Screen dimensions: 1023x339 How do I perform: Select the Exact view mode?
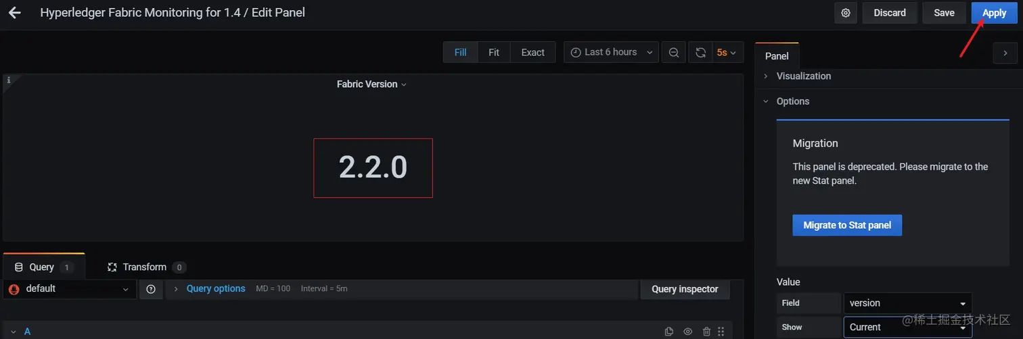coord(532,52)
